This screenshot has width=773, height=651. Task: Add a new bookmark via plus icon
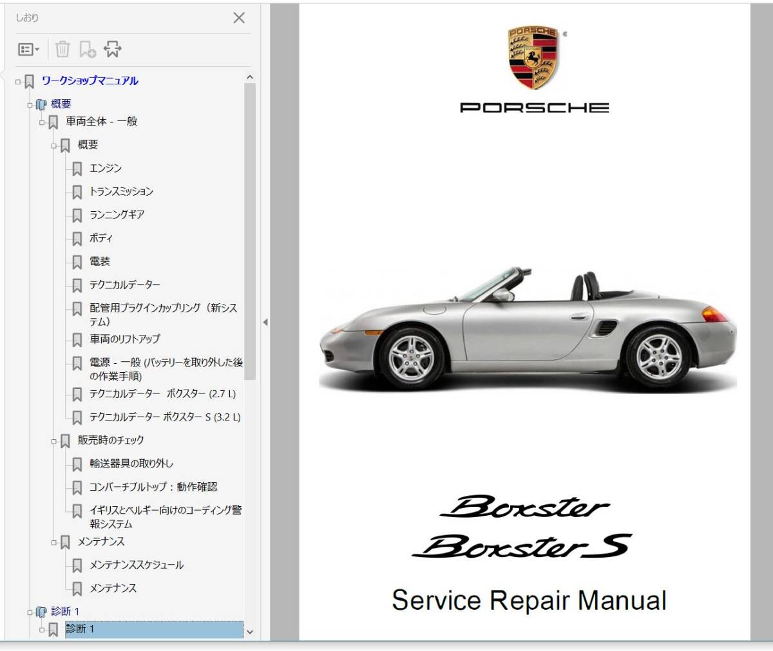pyautogui.click(x=87, y=49)
